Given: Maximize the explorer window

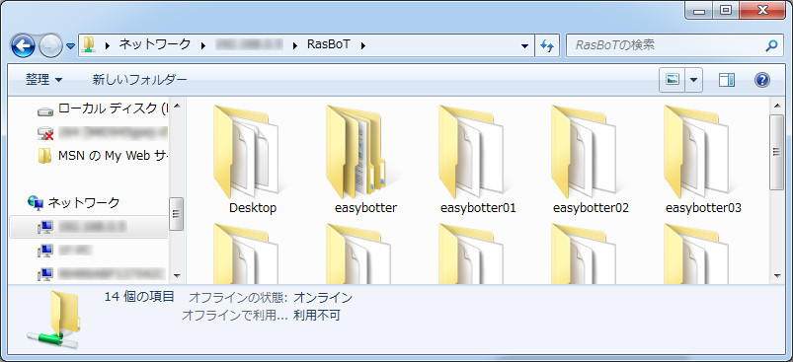Looking at the screenshot, I should (x=726, y=10).
